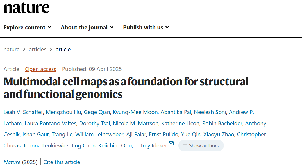Viewport: 302px width, 168px height.
Task: Click the chevron arrow after nature breadcrumb
Action: [x=24, y=49]
